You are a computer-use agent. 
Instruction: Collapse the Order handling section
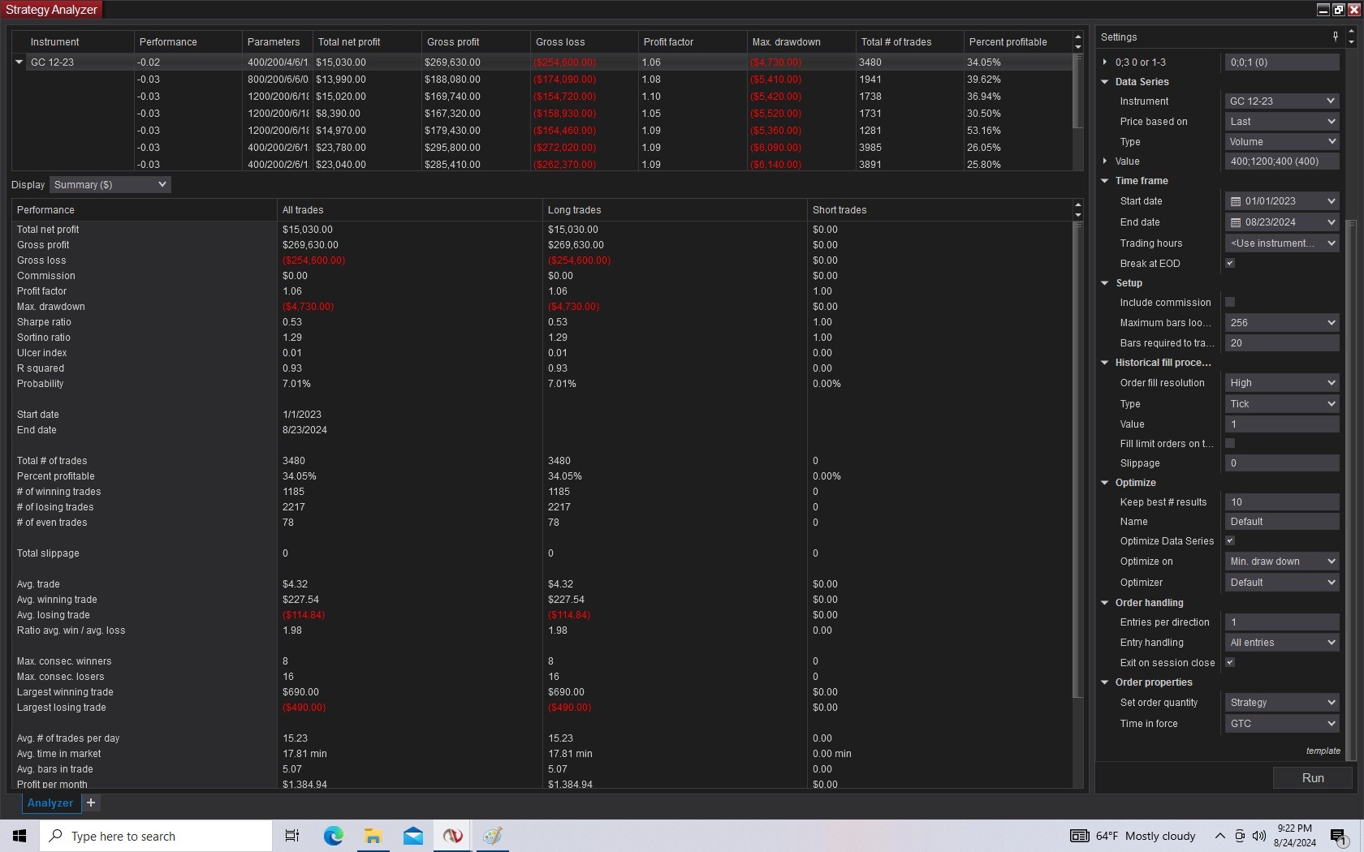coord(1105,603)
